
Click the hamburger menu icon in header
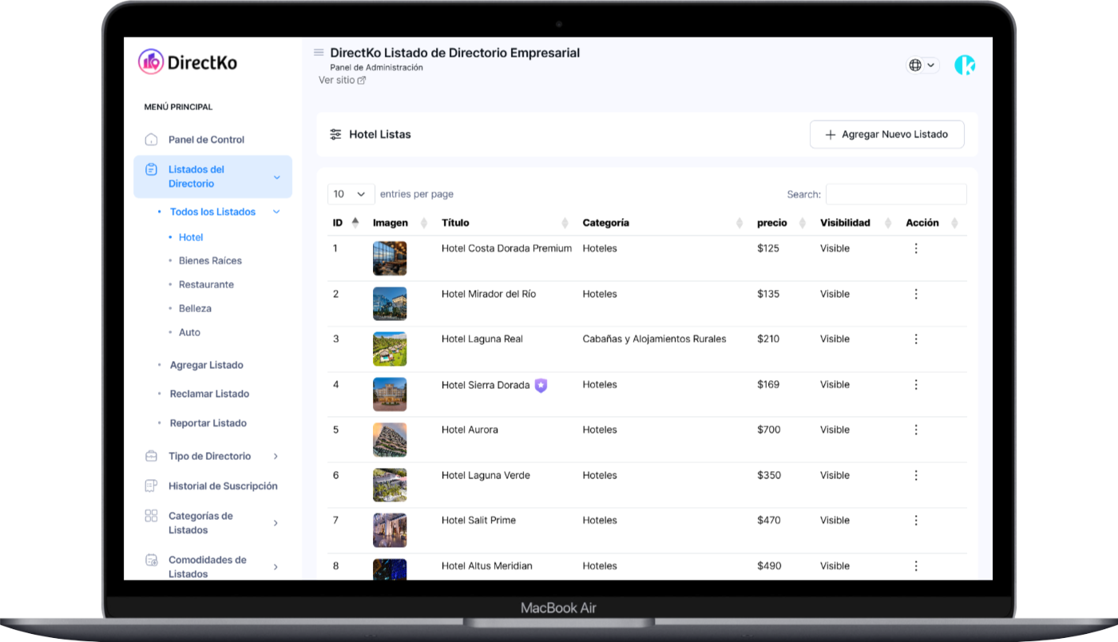pos(319,53)
